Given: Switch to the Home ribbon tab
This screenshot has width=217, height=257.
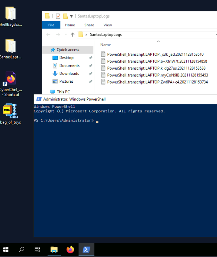Looking at the screenshot, I should (70, 25).
